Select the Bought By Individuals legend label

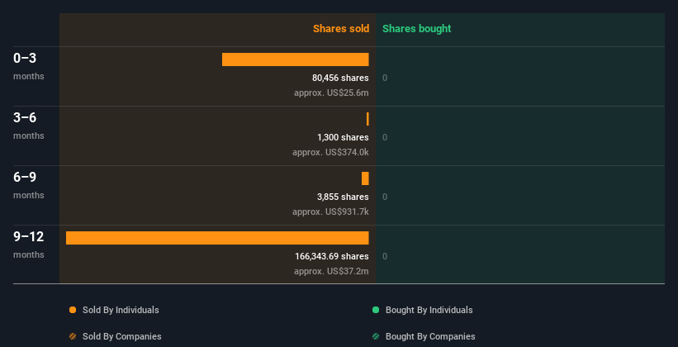pos(429,310)
